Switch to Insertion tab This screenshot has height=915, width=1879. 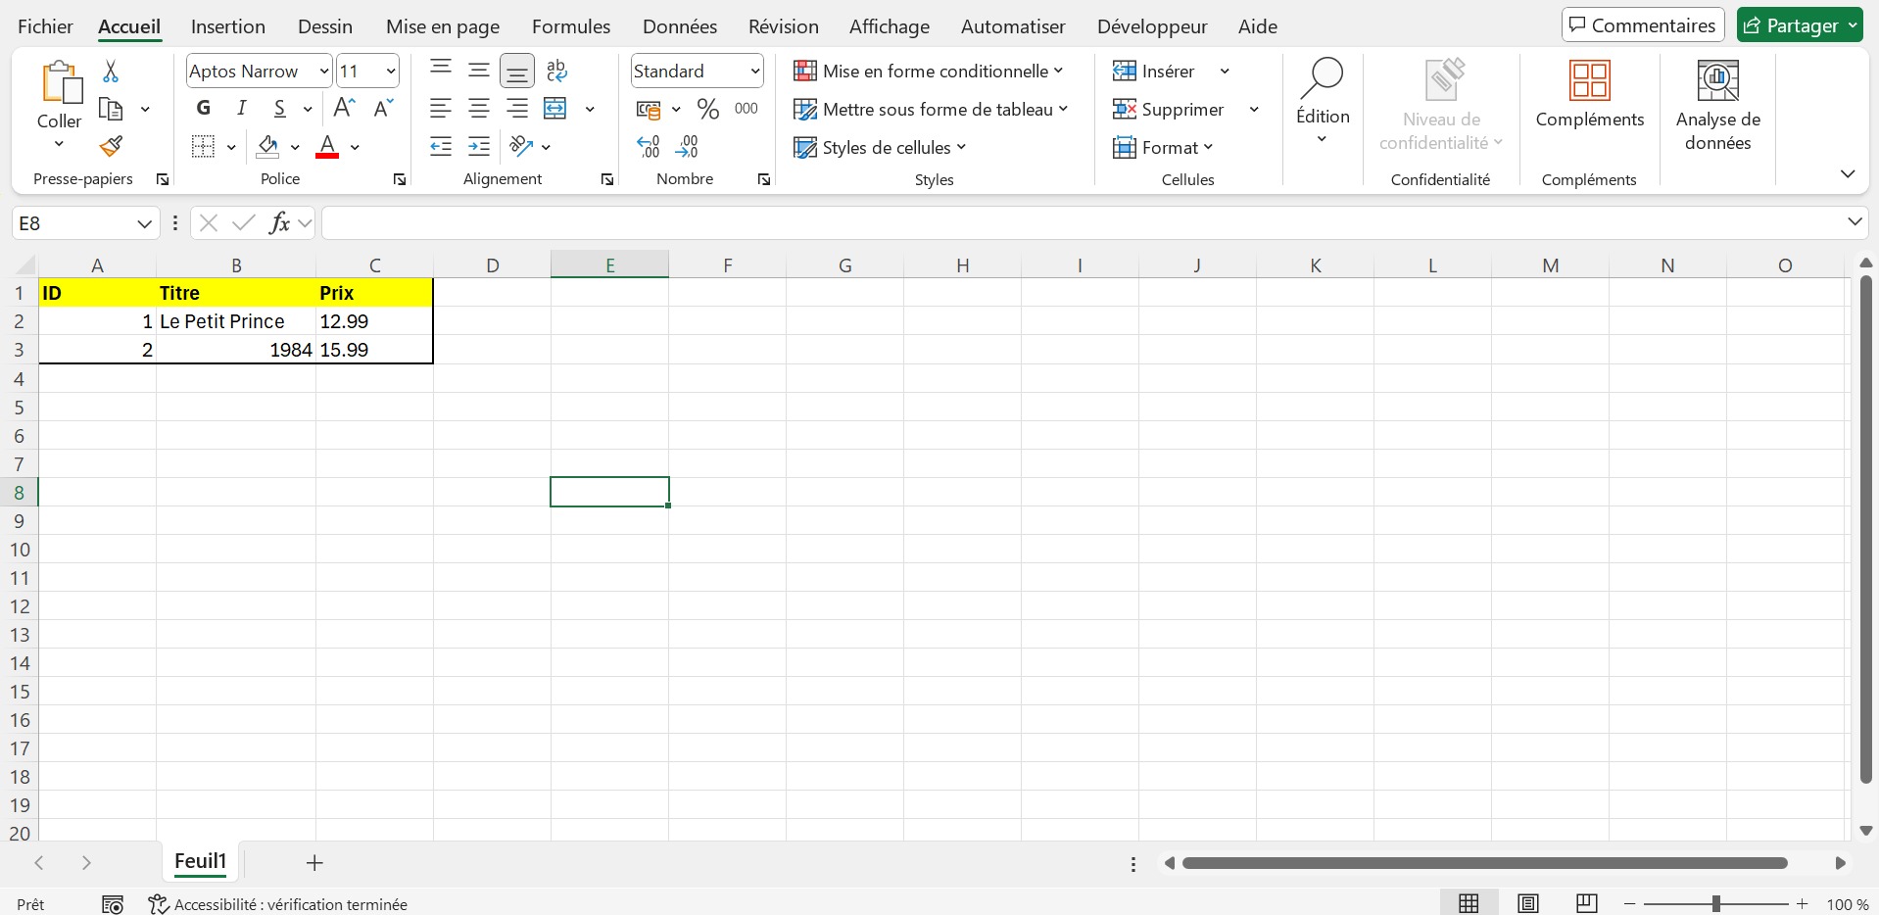pyautogui.click(x=228, y=26)
